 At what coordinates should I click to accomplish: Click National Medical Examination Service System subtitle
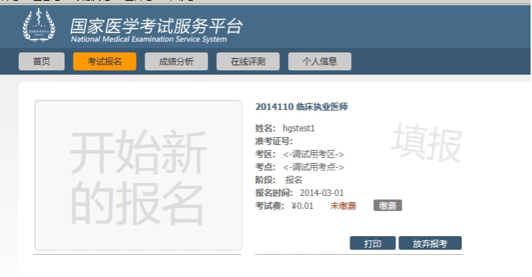[x=149, y=39]
